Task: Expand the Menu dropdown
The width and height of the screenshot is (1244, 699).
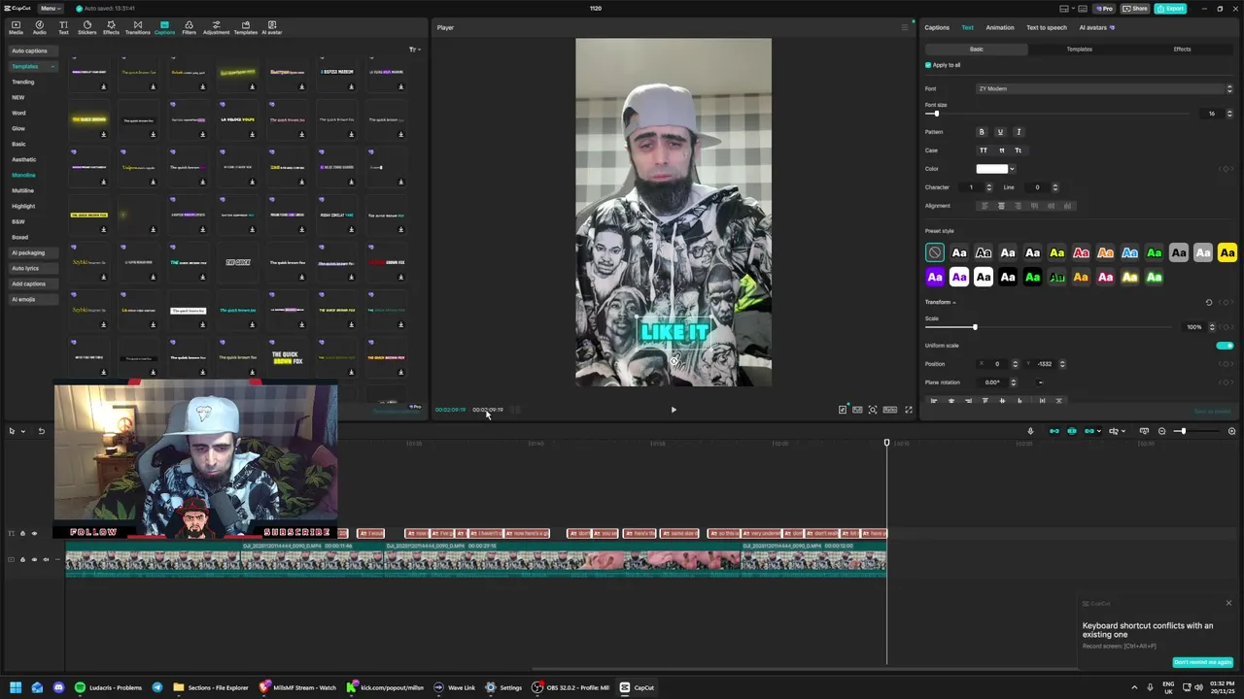Action: click(50, 8)
